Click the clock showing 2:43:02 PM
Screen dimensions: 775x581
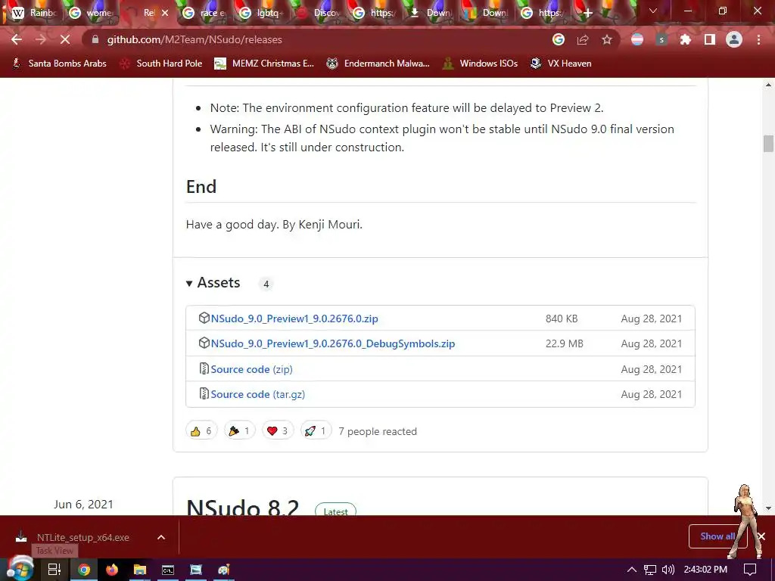coord(705,570)
